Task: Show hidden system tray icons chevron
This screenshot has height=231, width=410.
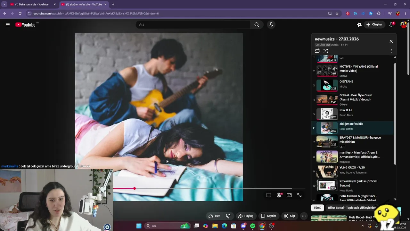Action: [x=363, y=226]
